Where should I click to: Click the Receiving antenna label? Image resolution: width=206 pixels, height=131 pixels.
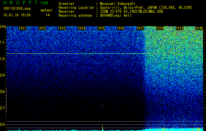point(75,15)
